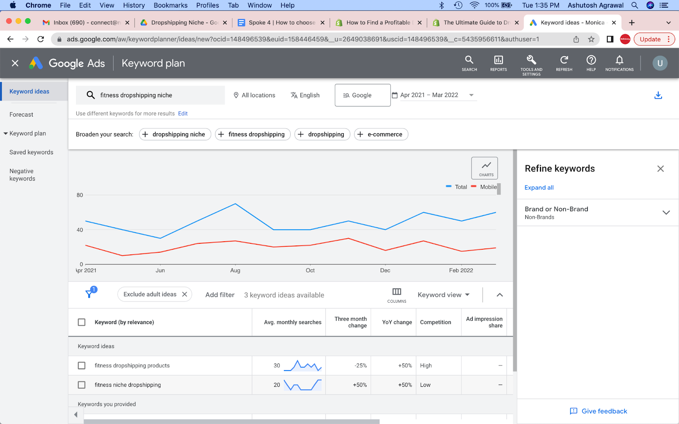Expand the Brand or Non-Brand section
679x424 pixels.
tap(666, 212)
